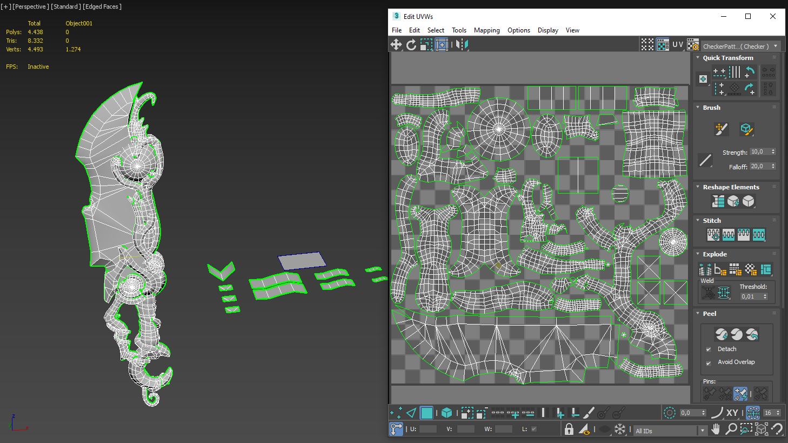
Task: Click the Perspective viewport label
Action: pyautogui.click(x=31, y=6)
